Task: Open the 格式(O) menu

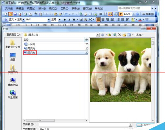Action: tap(53, 9)
